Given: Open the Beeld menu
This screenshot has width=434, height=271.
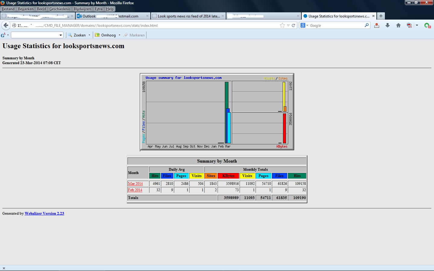Looking at the screenshot, I should coord(41,9).
